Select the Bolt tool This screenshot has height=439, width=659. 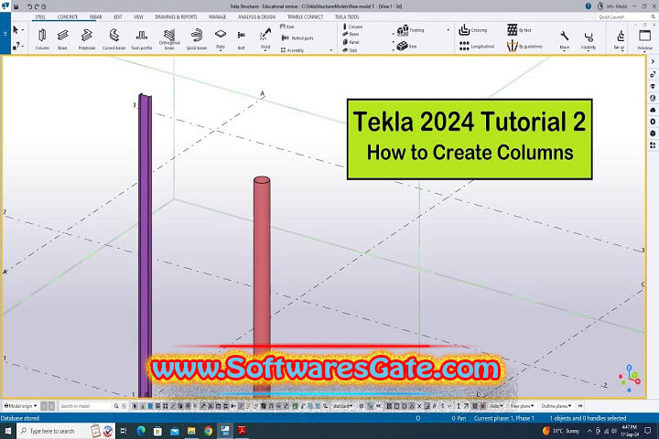pos(242,38)
